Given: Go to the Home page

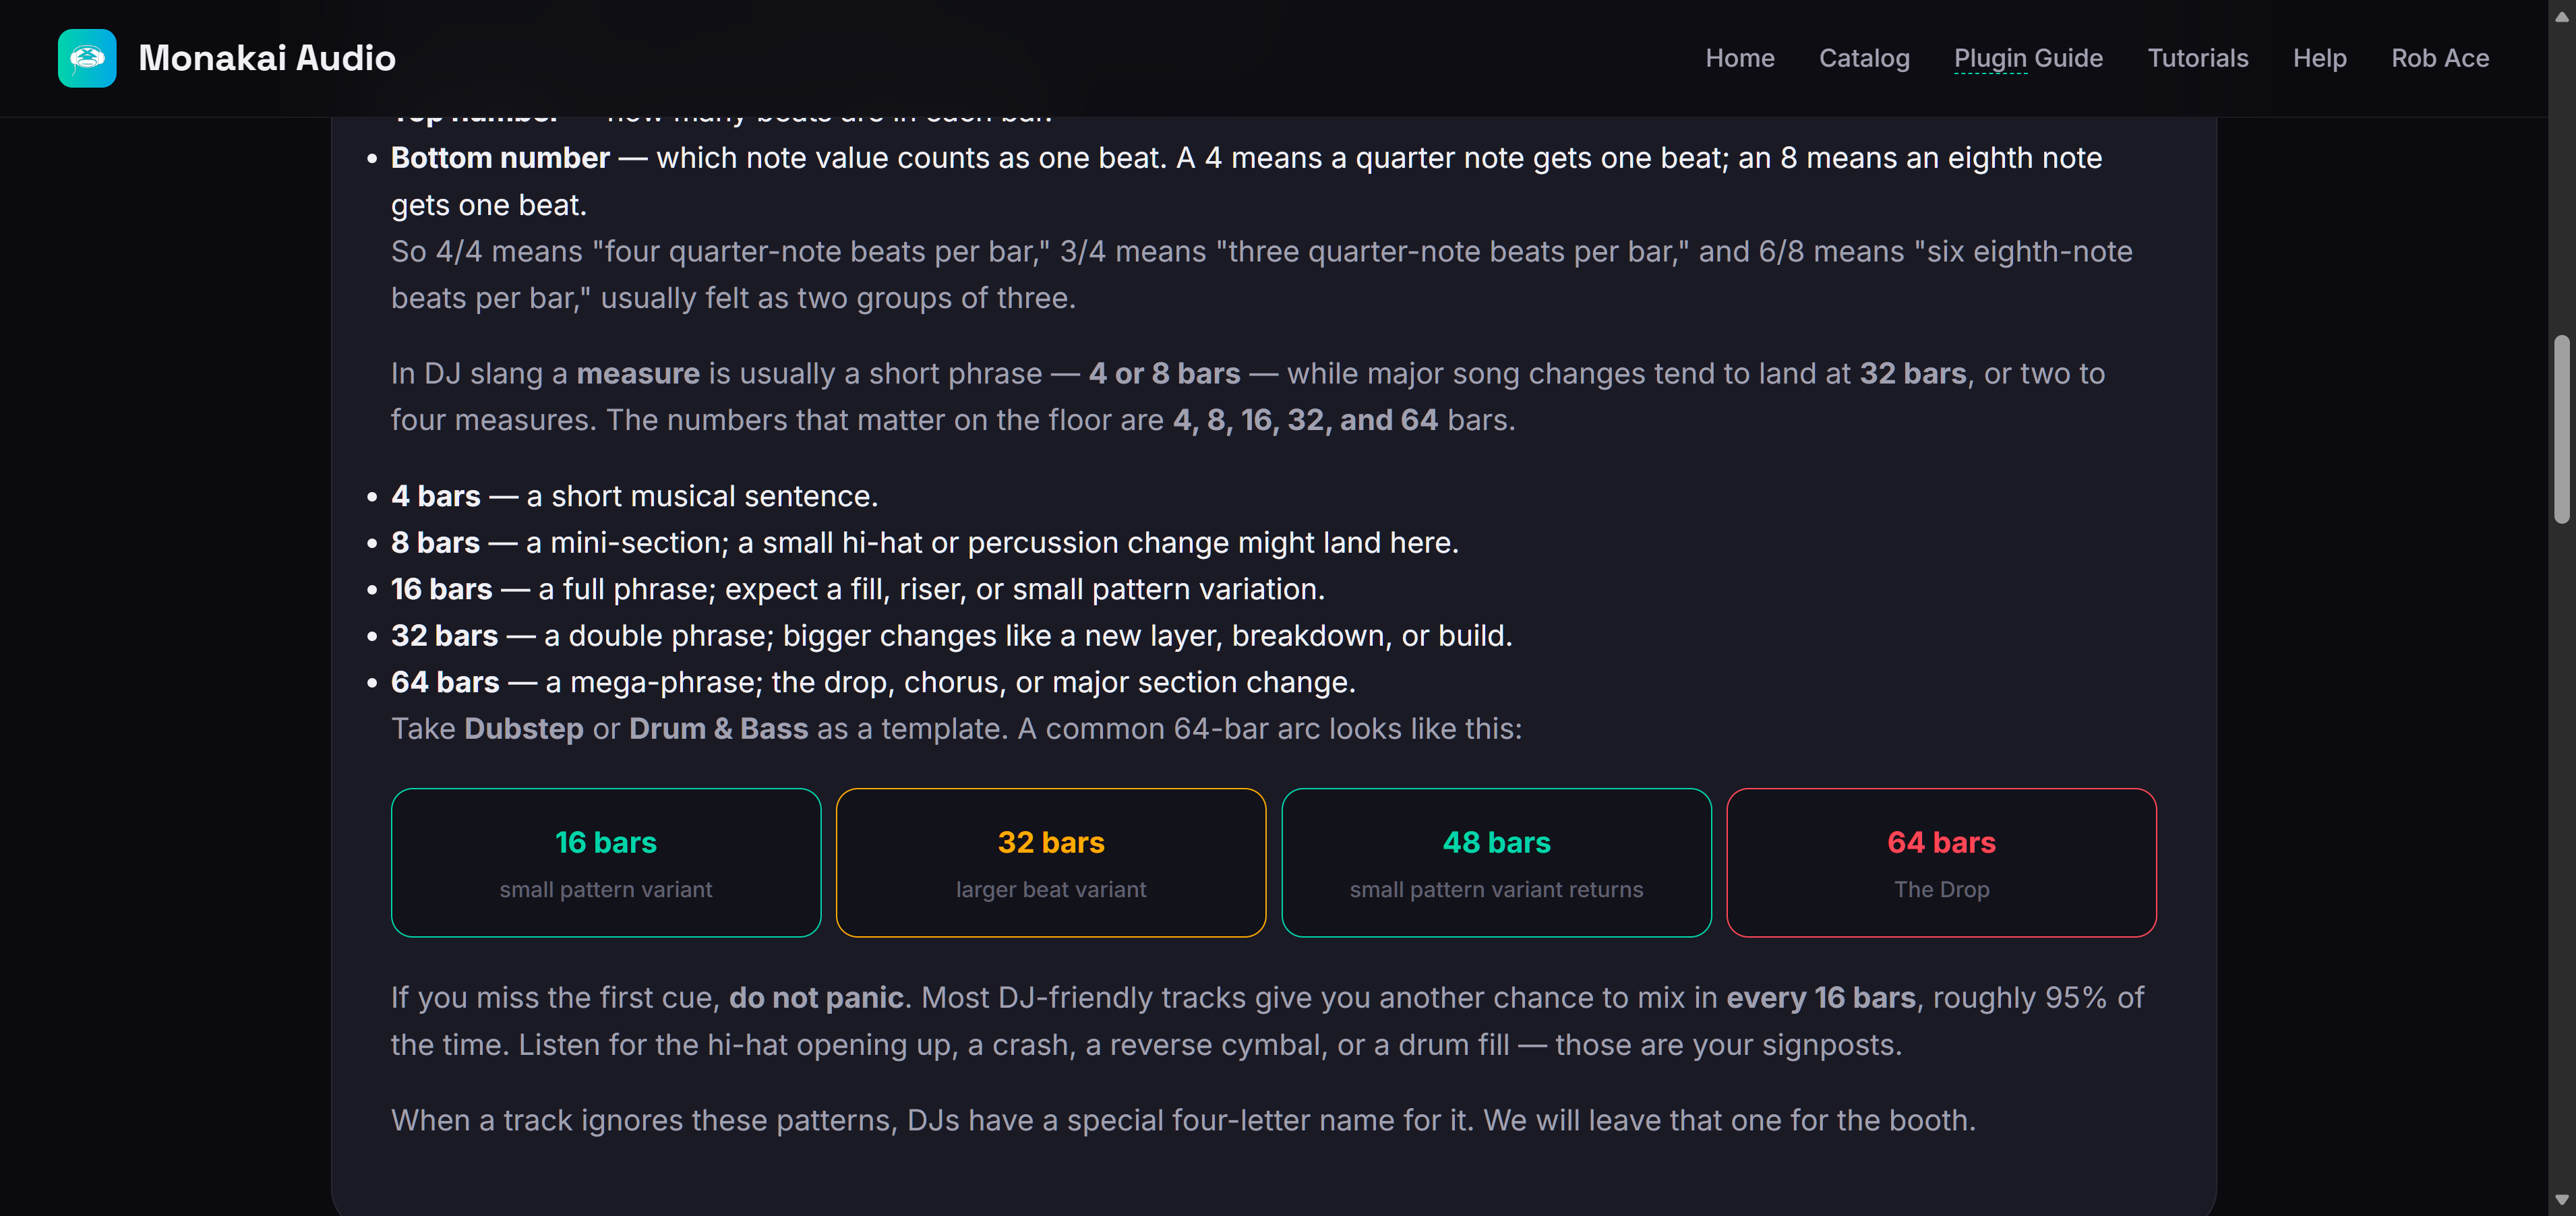Looking at the screenshot, I should 1739,58.
